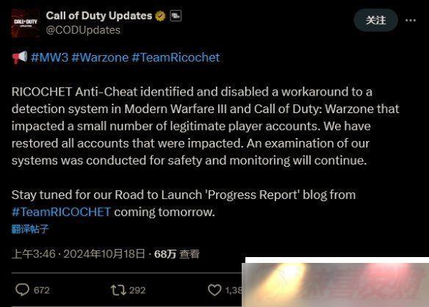Open the #Warzone hashtag
Screen dimensions: 429x307
point(100,58)
